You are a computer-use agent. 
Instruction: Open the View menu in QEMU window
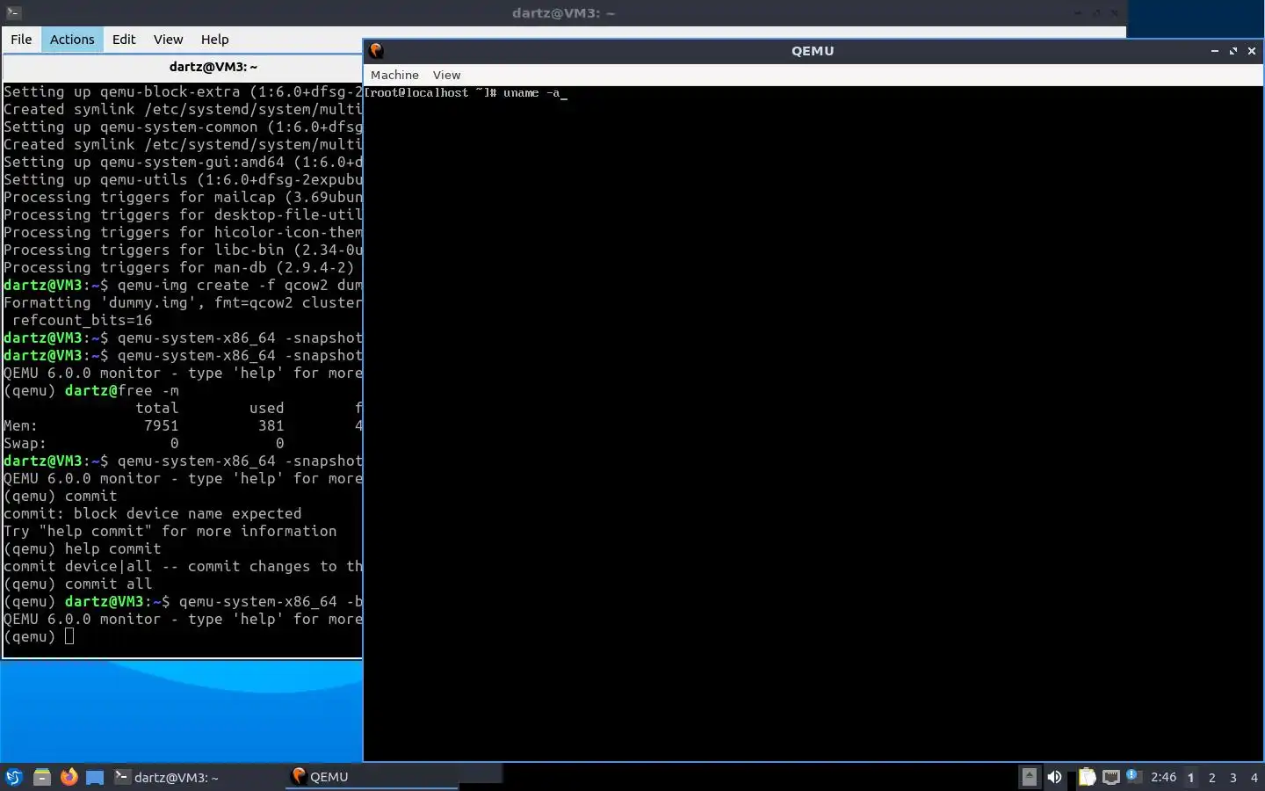point(446,76)
